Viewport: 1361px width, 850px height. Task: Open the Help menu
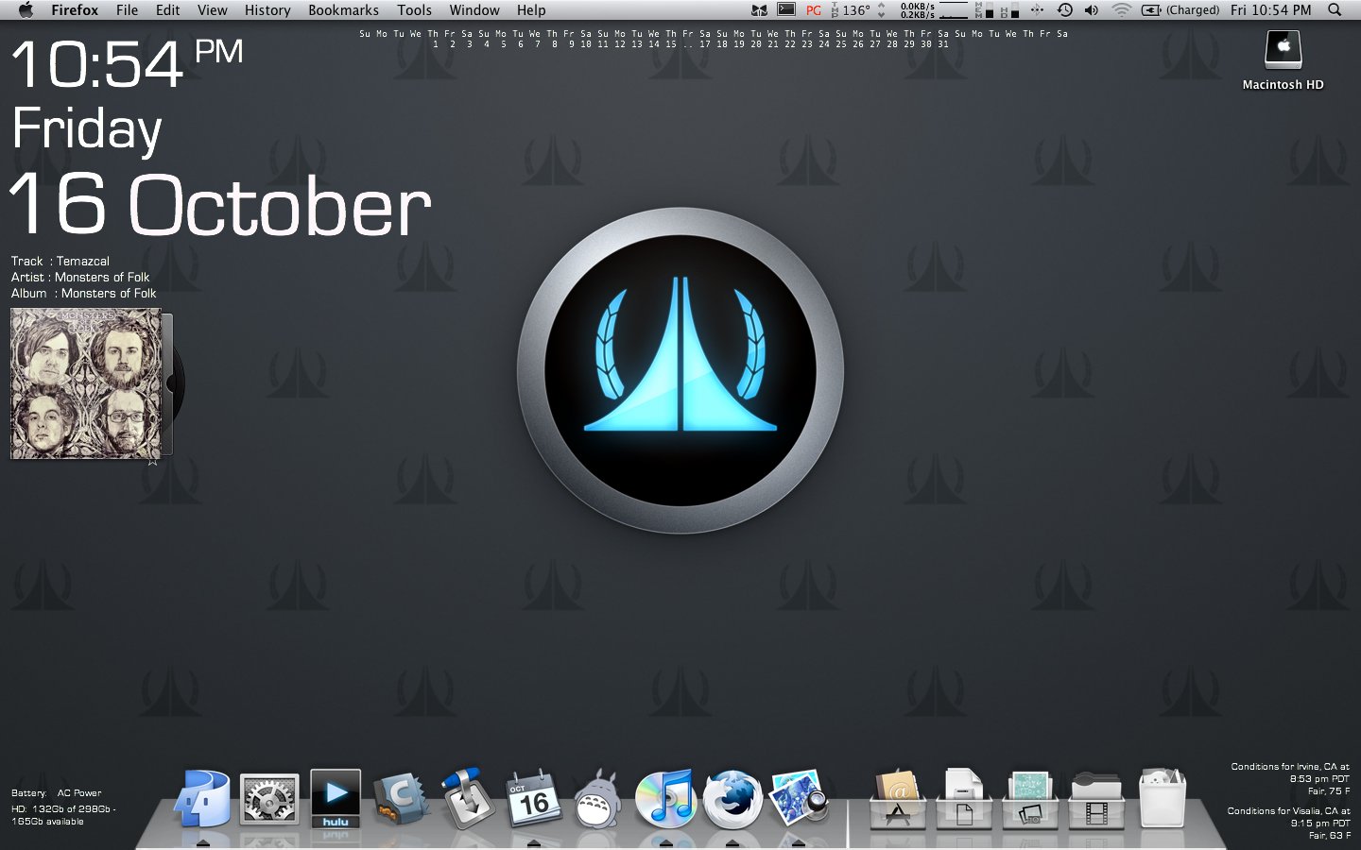pos(531,9)
